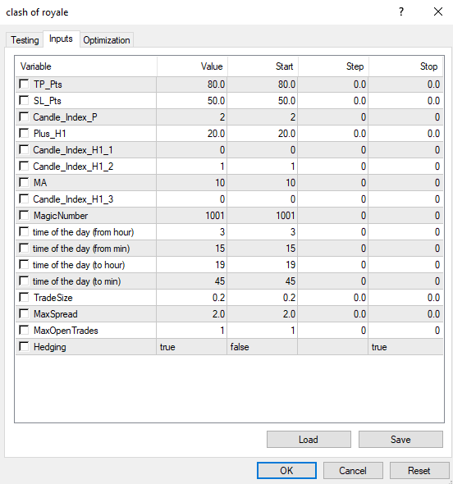453x484 pixels.
Task: Check the Candle_Index_H1_1 checkbox
Action: [24, 149]
